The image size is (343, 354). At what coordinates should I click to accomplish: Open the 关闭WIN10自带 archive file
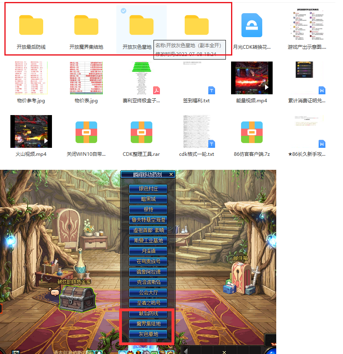tap(86, 132)
